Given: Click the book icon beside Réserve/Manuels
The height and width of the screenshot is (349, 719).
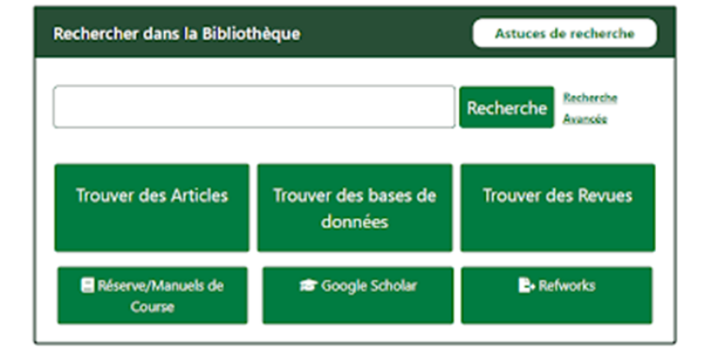Looking at the screenshot, I should click(88, 285).
